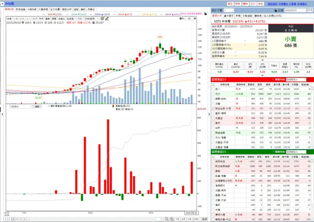Open 日線(還原) period dropdown
This screenshot has width=314, height=222.
92,19
